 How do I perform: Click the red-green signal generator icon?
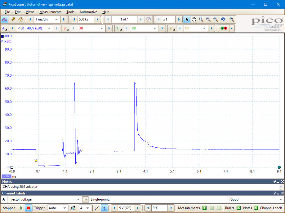coord(224,28)
